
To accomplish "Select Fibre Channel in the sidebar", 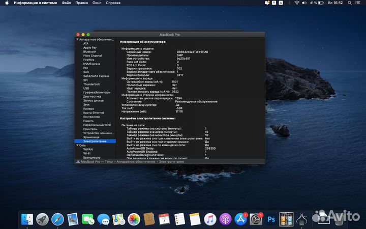I will pos(93,56).
